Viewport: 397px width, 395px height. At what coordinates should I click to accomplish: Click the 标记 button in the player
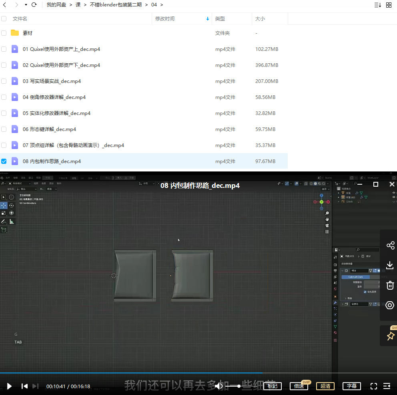[x=273, y=386]
